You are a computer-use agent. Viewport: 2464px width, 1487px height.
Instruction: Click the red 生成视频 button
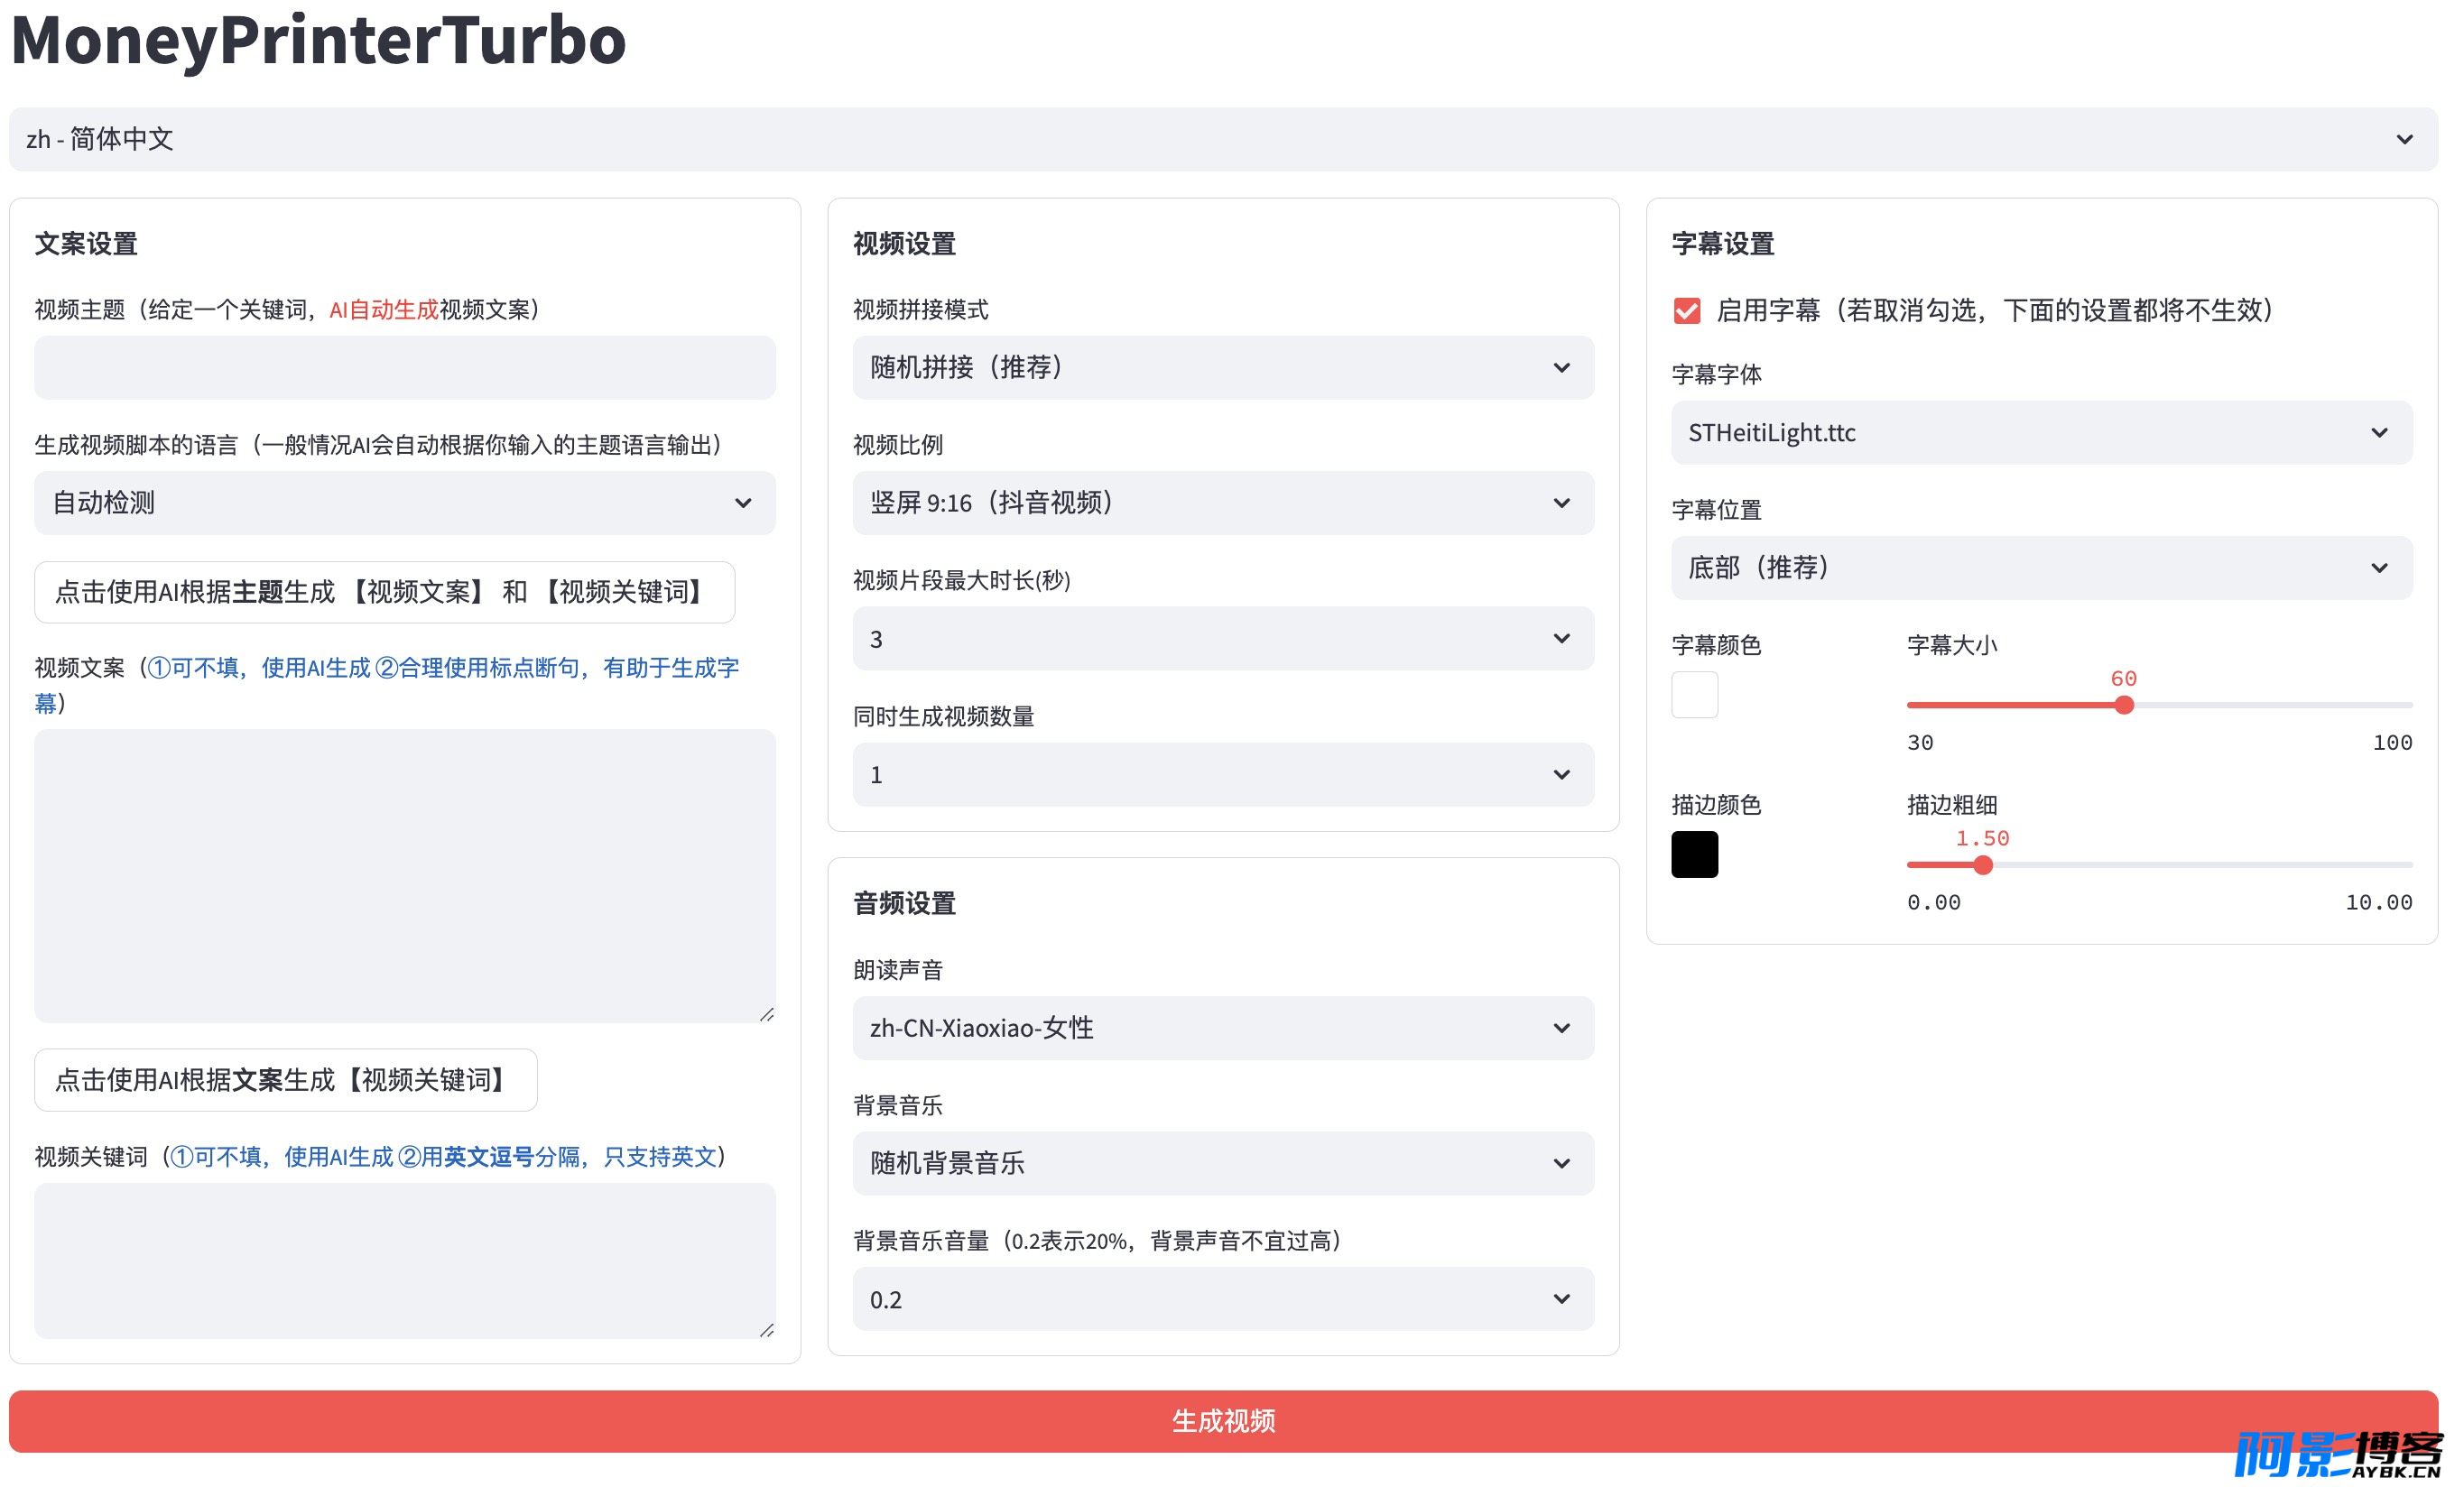coord(1223,1421)
